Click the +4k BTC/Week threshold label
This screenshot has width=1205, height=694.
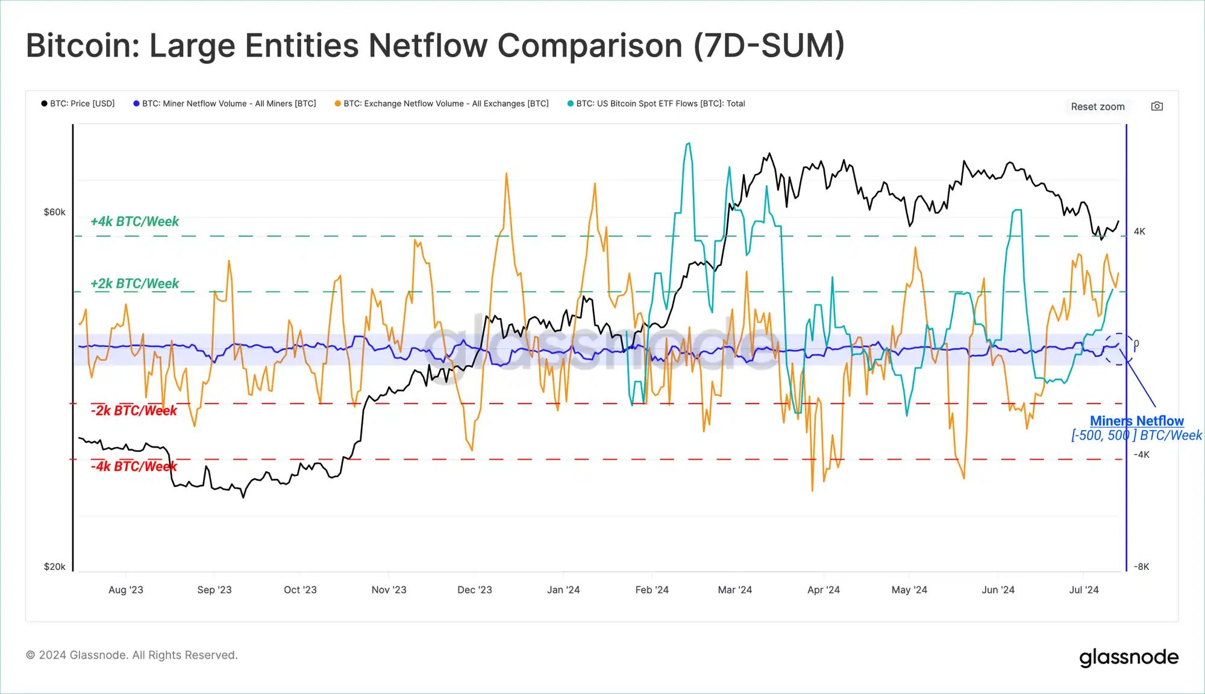[x=134, y=222]
